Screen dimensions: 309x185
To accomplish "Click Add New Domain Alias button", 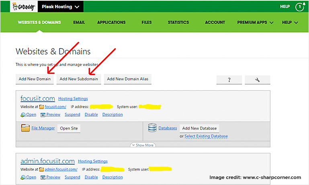I will 128,79.
